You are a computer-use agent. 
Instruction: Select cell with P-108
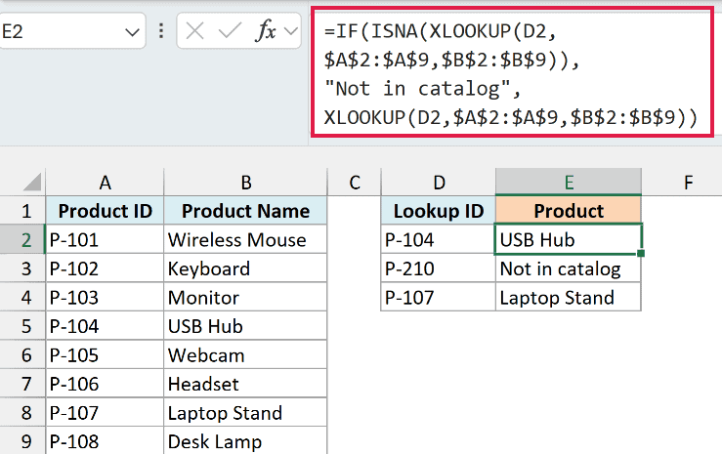coord(105,440)
